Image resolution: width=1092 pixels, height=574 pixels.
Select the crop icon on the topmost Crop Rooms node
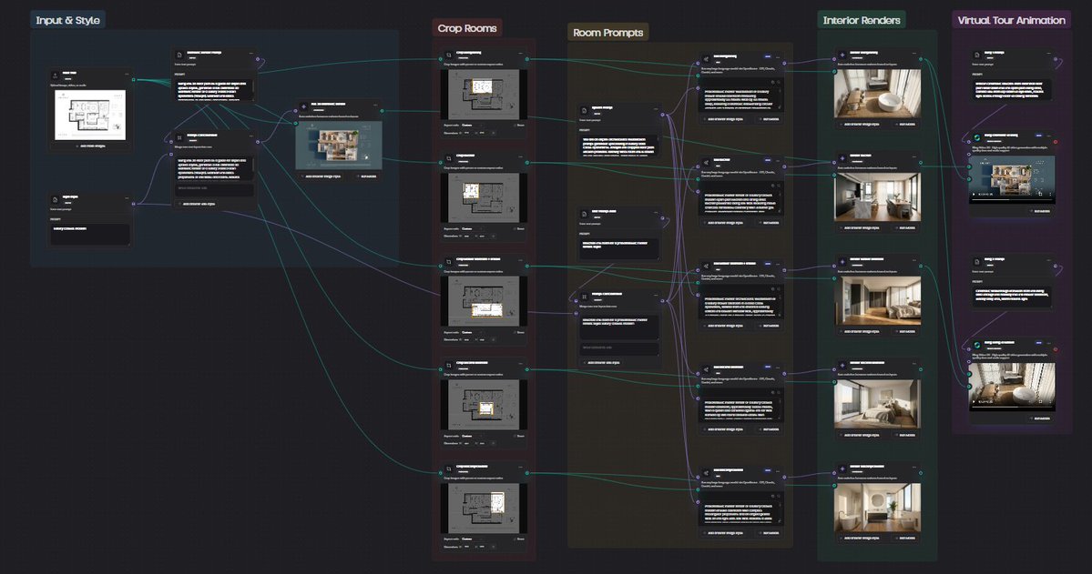pyautogui.click(x=448, y=54)
